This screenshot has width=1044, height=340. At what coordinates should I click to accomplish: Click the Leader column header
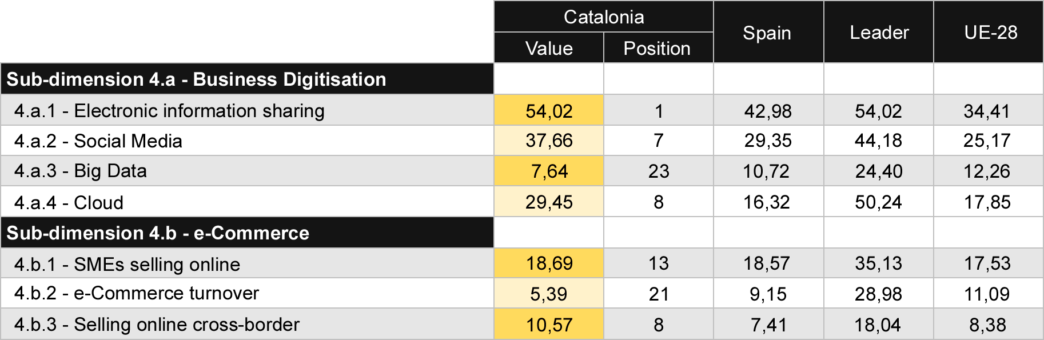tap(879, 32)
